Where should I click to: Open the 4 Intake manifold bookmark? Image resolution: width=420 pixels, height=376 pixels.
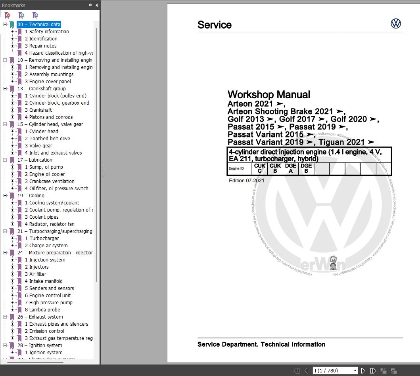point(44,281)
